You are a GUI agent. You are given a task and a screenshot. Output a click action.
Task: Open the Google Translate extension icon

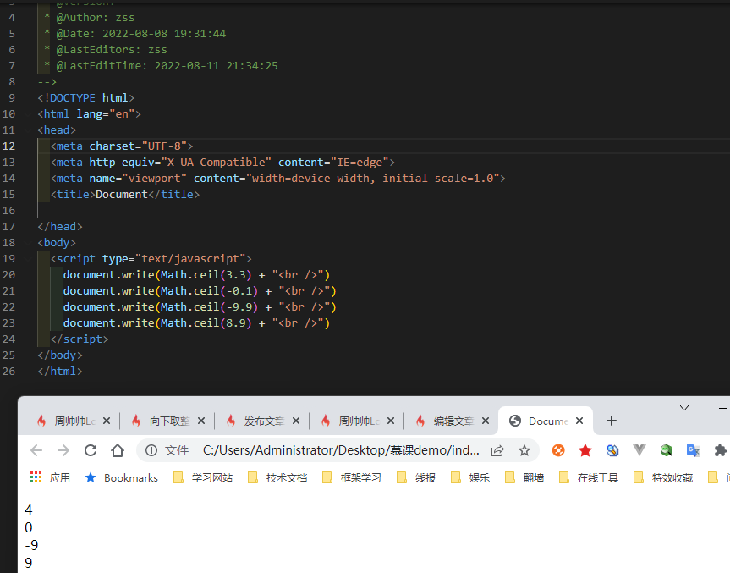pos(694,450)
